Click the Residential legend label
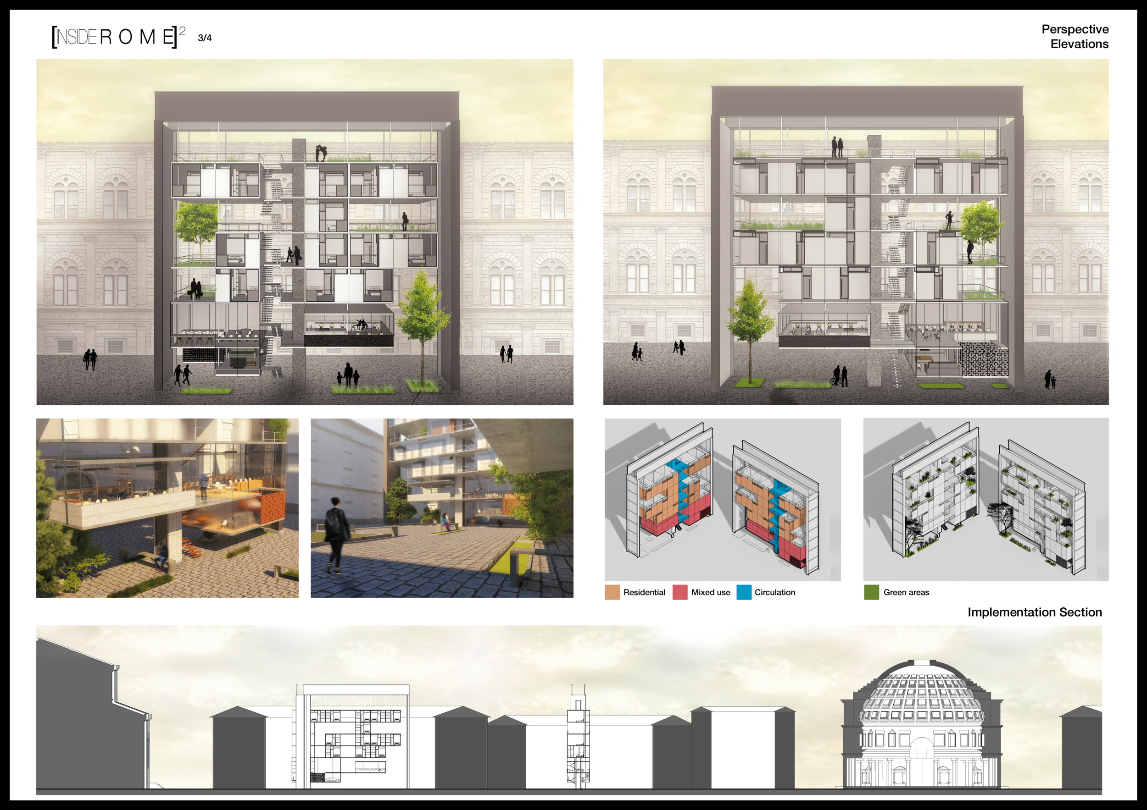Viewport: 1147px width, 810px height. pyautogui.click(x=644, y=592)
